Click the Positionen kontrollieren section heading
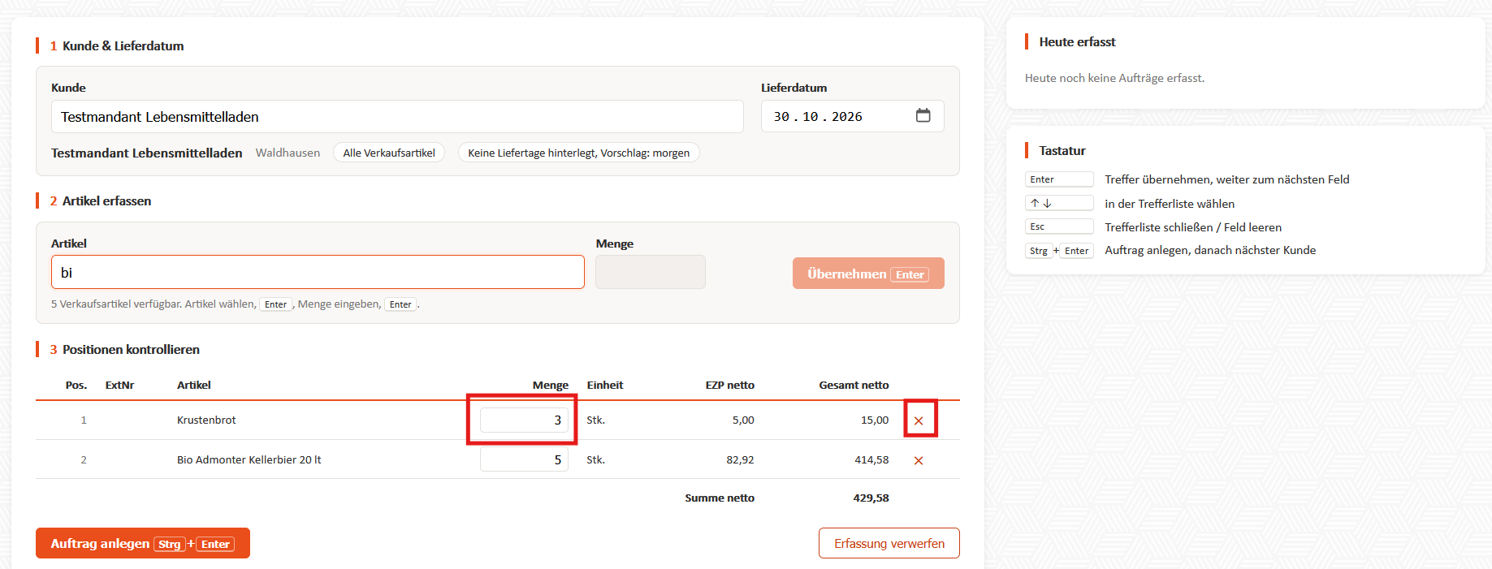 coord(131,349)
